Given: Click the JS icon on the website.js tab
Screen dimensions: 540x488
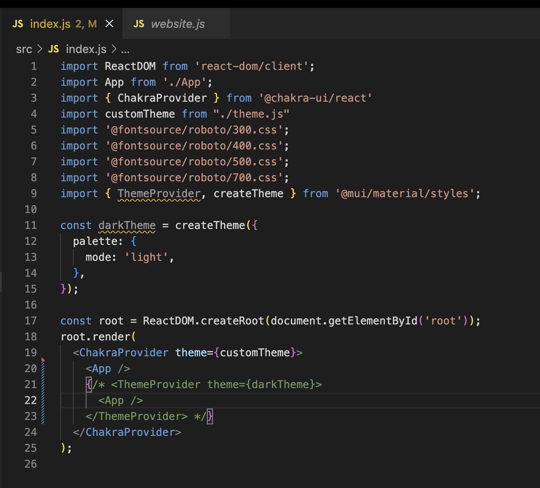Looking at the screenshot, I should click(x=139, y=24).
